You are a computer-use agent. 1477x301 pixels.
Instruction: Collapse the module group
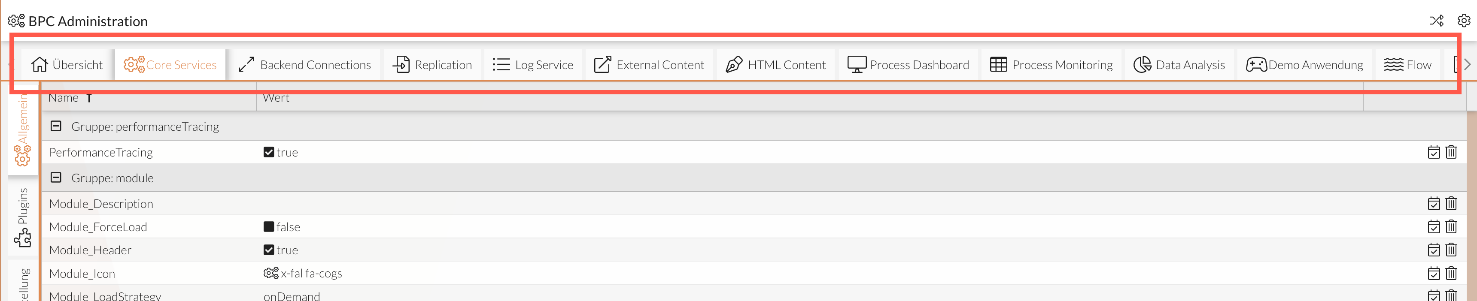pos(56,178)
